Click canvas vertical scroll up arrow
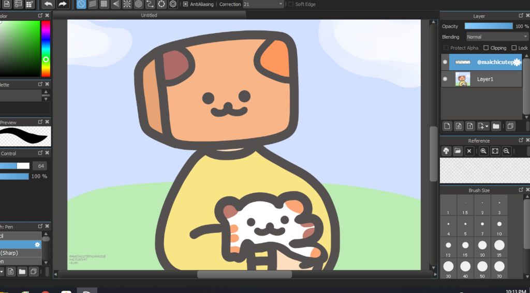530x293 pixels. tap(433, 22)
